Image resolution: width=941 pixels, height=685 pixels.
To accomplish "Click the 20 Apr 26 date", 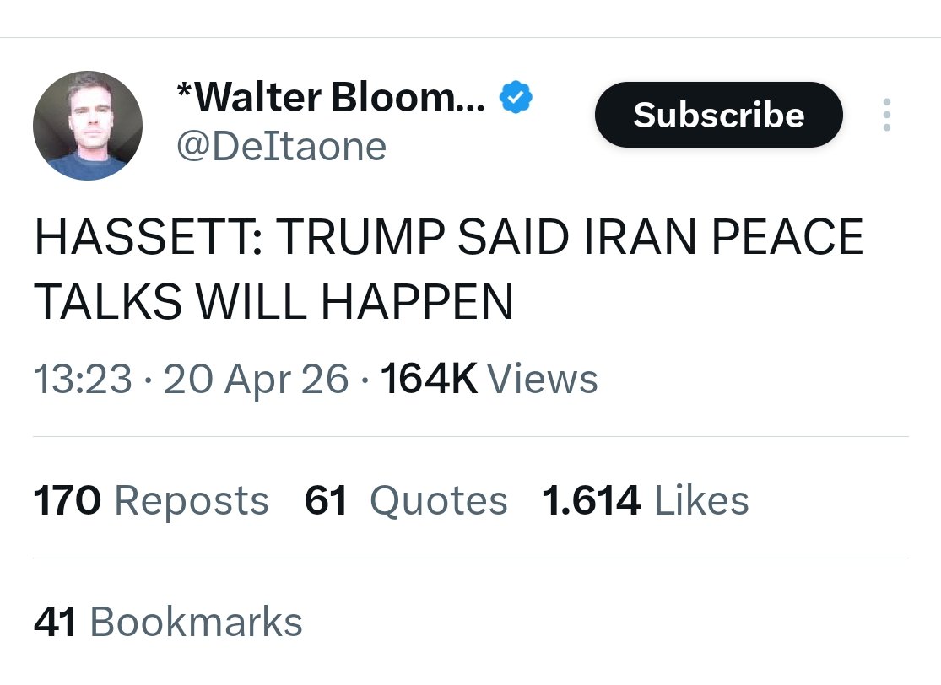I will click(256, 379).
